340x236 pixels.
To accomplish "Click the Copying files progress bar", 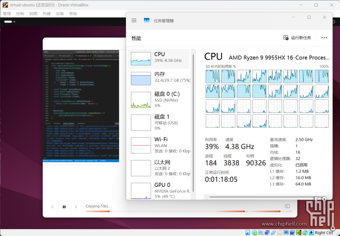I will point(189,211).
